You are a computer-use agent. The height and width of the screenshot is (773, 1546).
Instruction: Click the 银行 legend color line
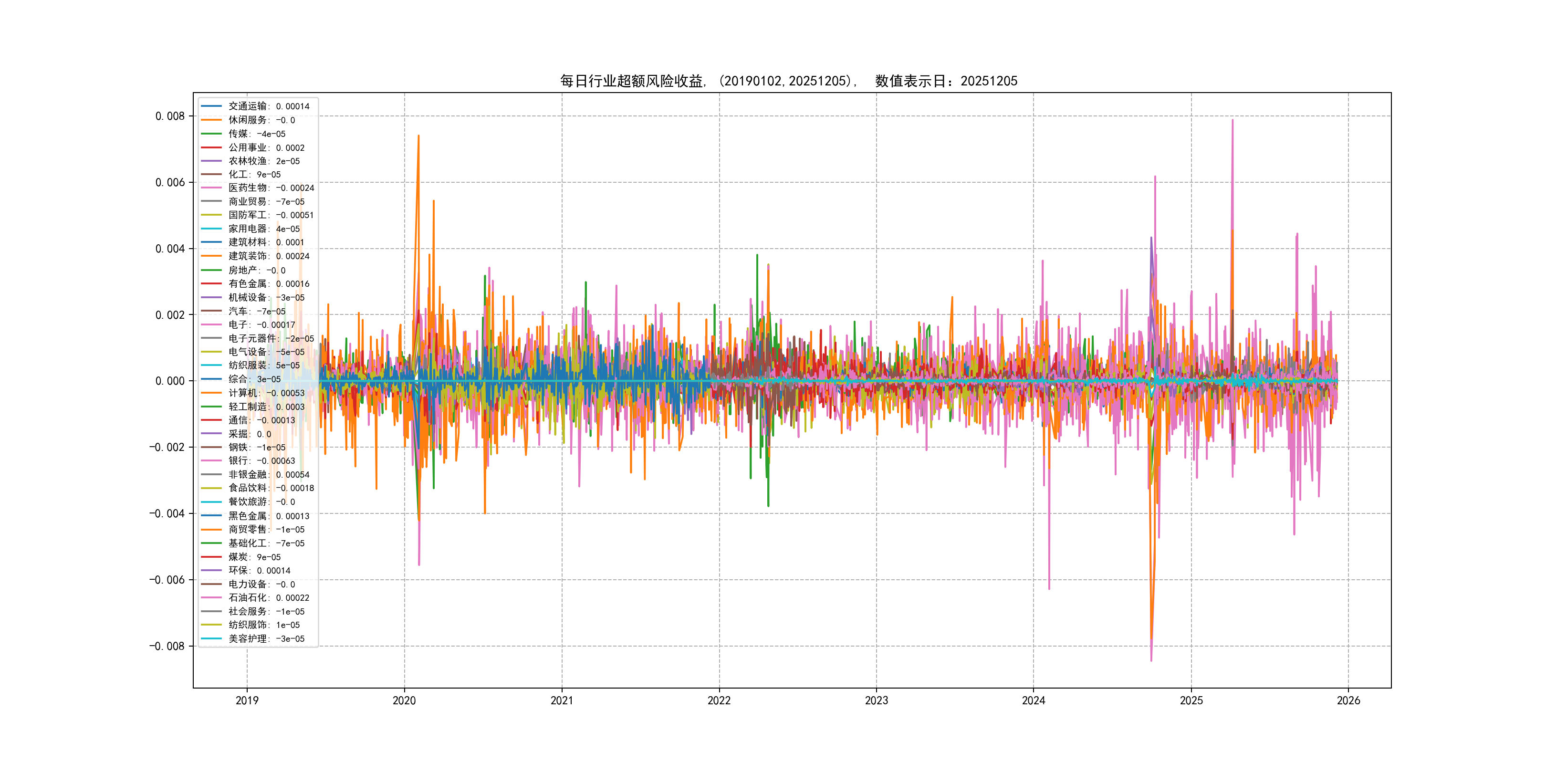click(211, 460)
